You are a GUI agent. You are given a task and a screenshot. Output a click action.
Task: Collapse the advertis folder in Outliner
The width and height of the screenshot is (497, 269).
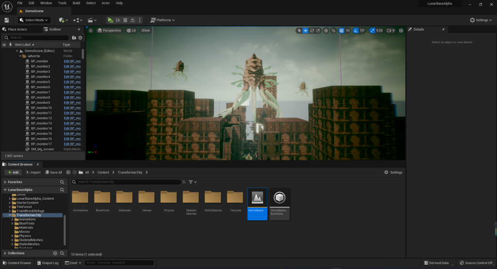click(x=20, y=56)
